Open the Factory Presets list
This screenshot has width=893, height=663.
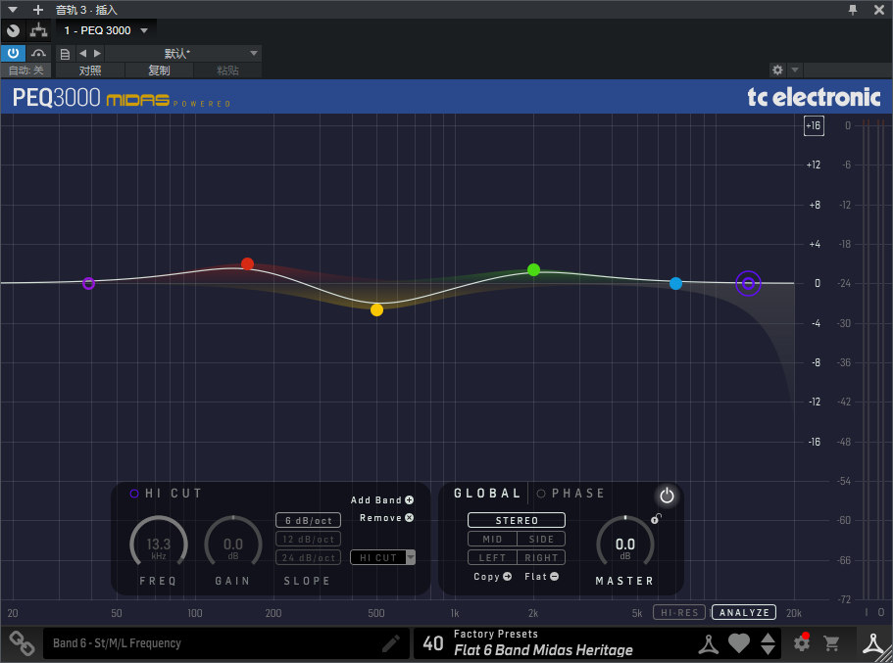click(x=495, y=634)
